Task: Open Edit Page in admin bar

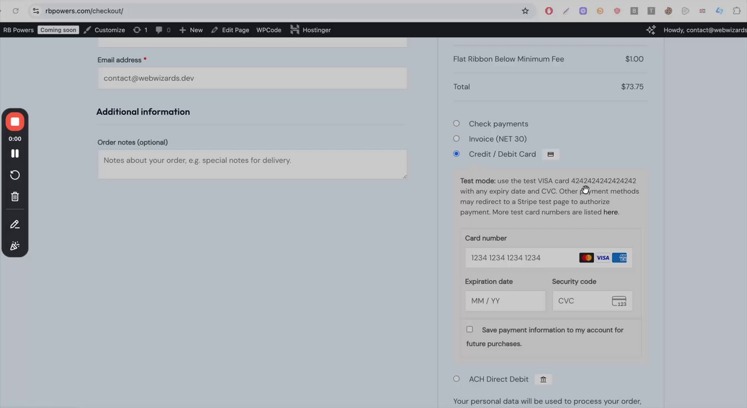Action: point(230,30)
